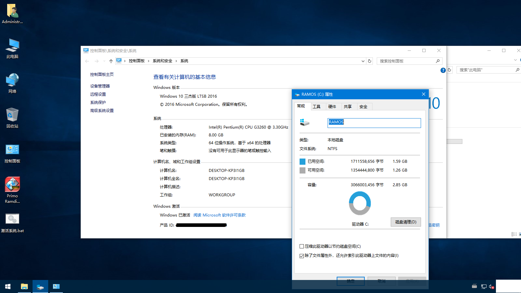Expand the ribbon chevron in 此电脑 window

pos(515,60)
